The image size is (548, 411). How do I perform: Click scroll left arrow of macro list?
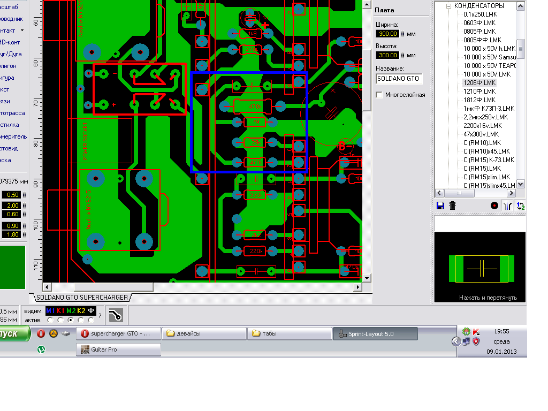click(439, 193)
